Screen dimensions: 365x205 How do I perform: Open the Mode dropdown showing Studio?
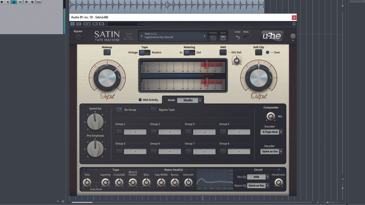(x=190, y=100)
